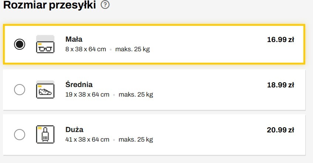Click the 18.99 zł price
The height and width of the screenshot is (163, 313).
pyautogui.click(x=280, y=85)
